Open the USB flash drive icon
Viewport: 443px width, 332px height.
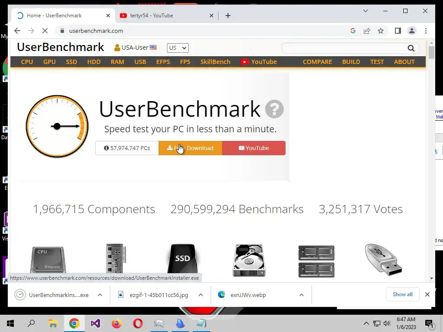click(x=383, y=260)
